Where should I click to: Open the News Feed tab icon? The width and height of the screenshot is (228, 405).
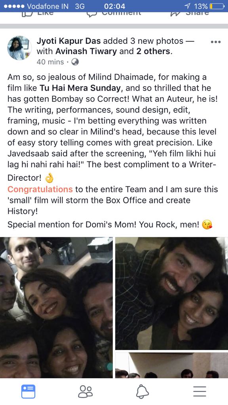click(28, 392)
